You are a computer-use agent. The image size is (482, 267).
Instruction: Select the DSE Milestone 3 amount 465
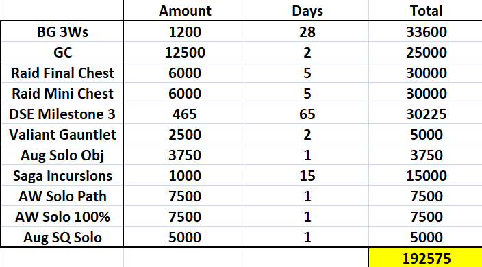click(x=185, y=114)
